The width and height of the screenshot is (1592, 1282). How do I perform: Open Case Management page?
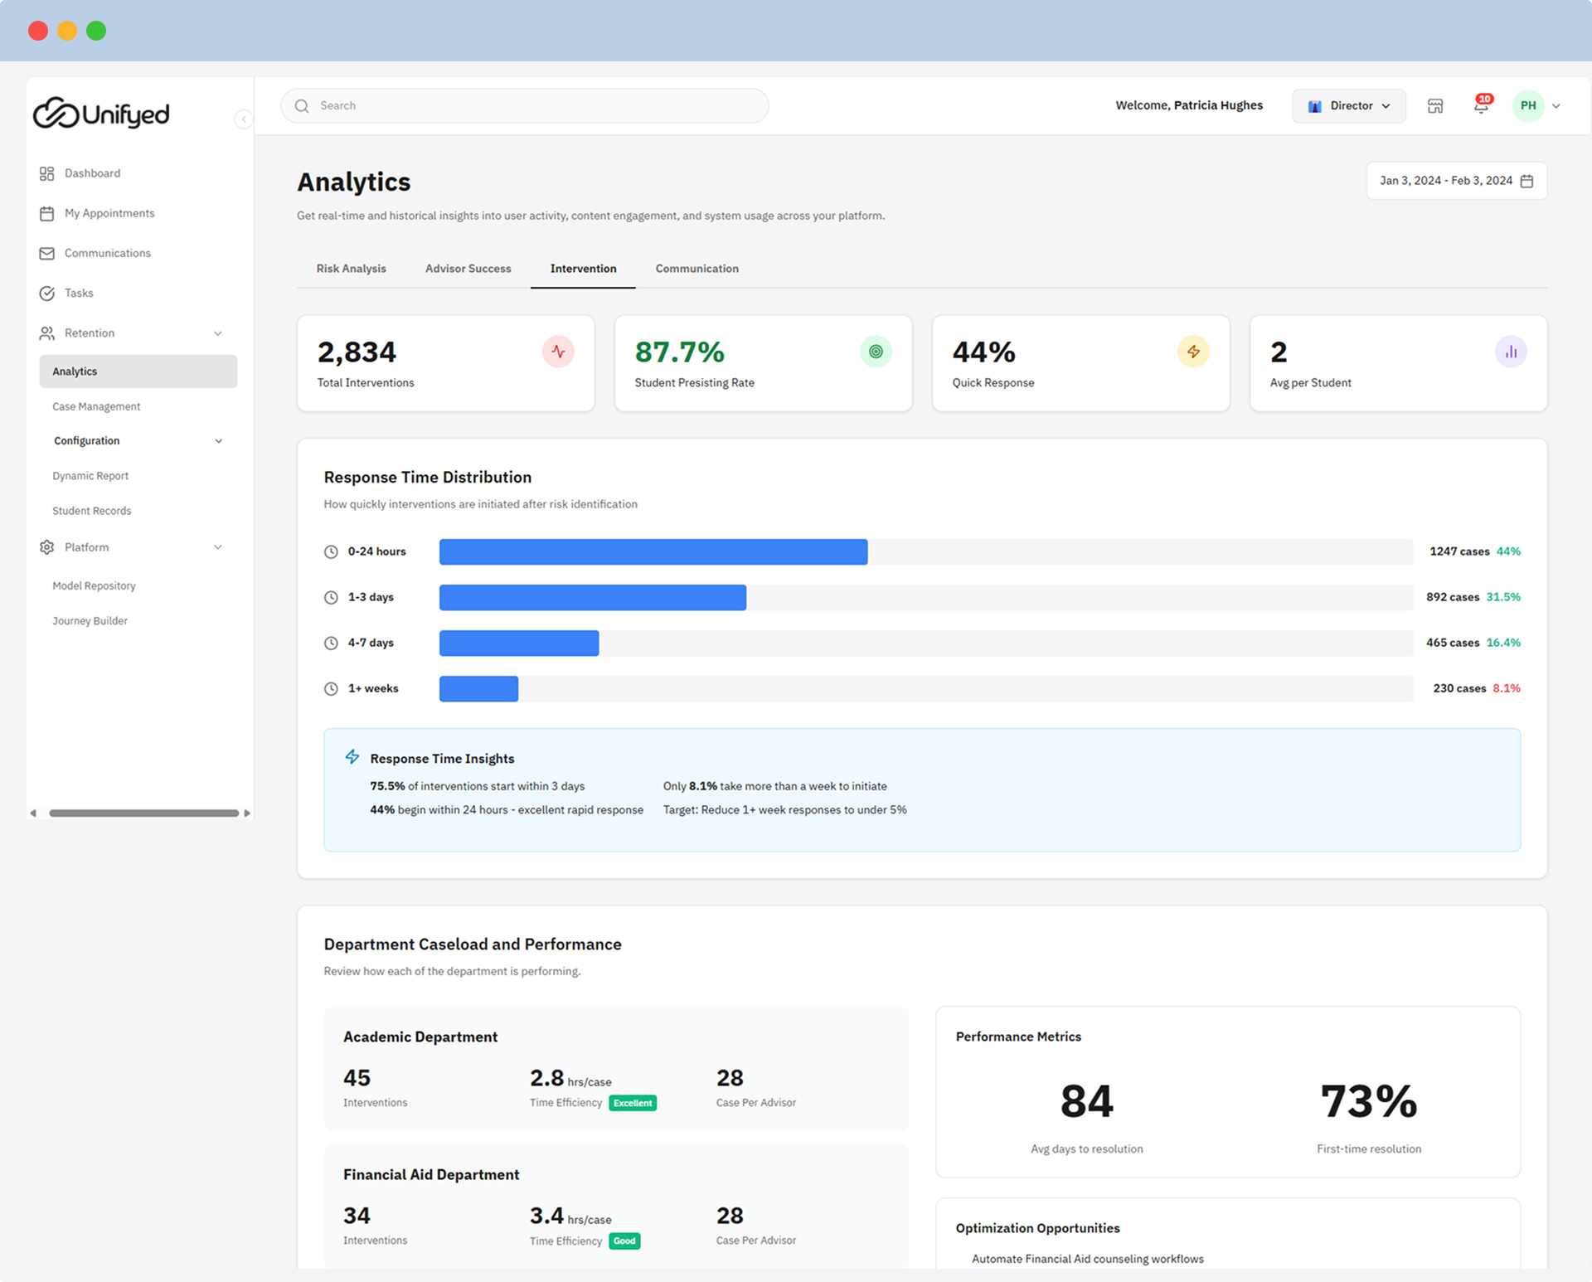pos(96,406)
